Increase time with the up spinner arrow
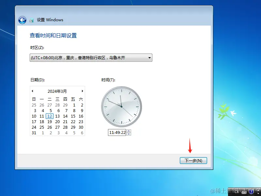 click(129, 131)
